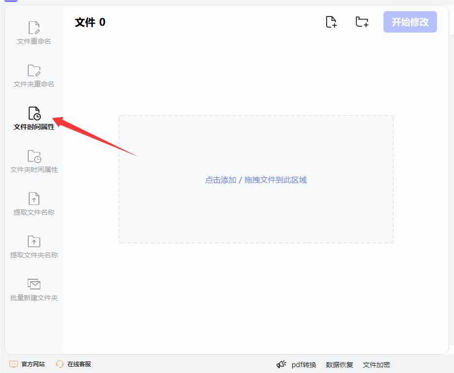Open the 数据恢复 data recovery link
The height and width of the screenshot is (373, 454).
point(339,365)
